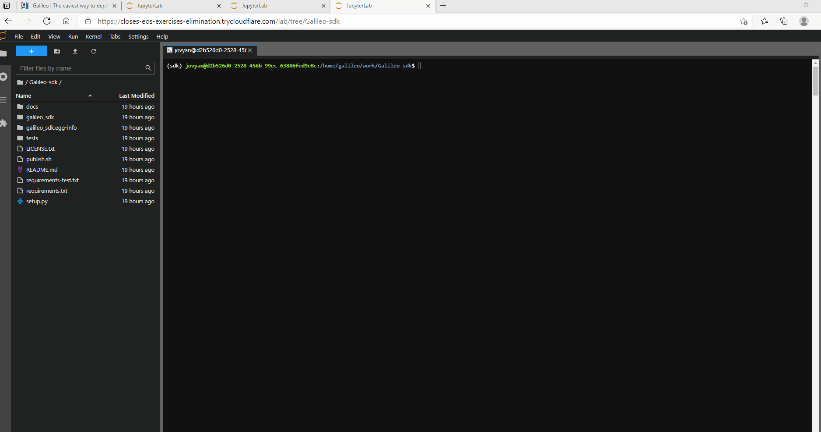Open browser tab actions menu icon
Image resolution: width=821 pixels, height=432 pixels.
tap(7, 6)
